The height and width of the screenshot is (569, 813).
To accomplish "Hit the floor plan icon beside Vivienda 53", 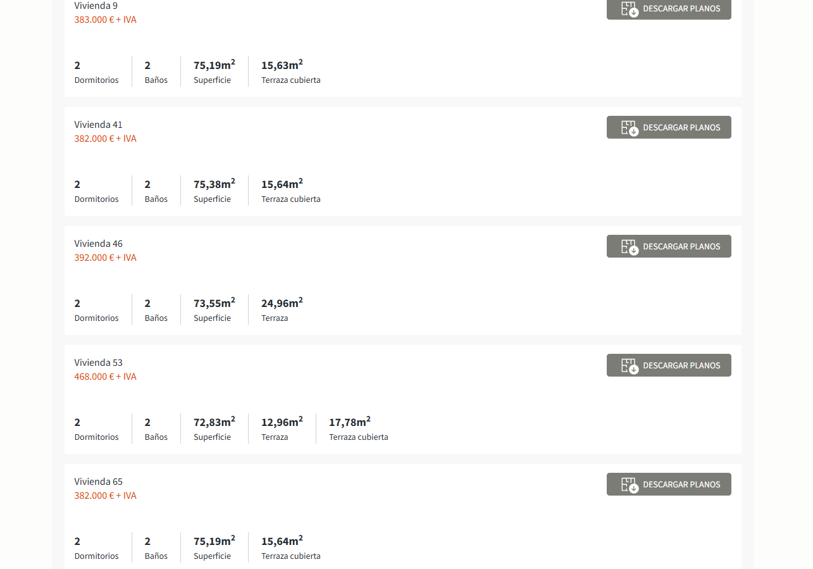I will (630, 366).
